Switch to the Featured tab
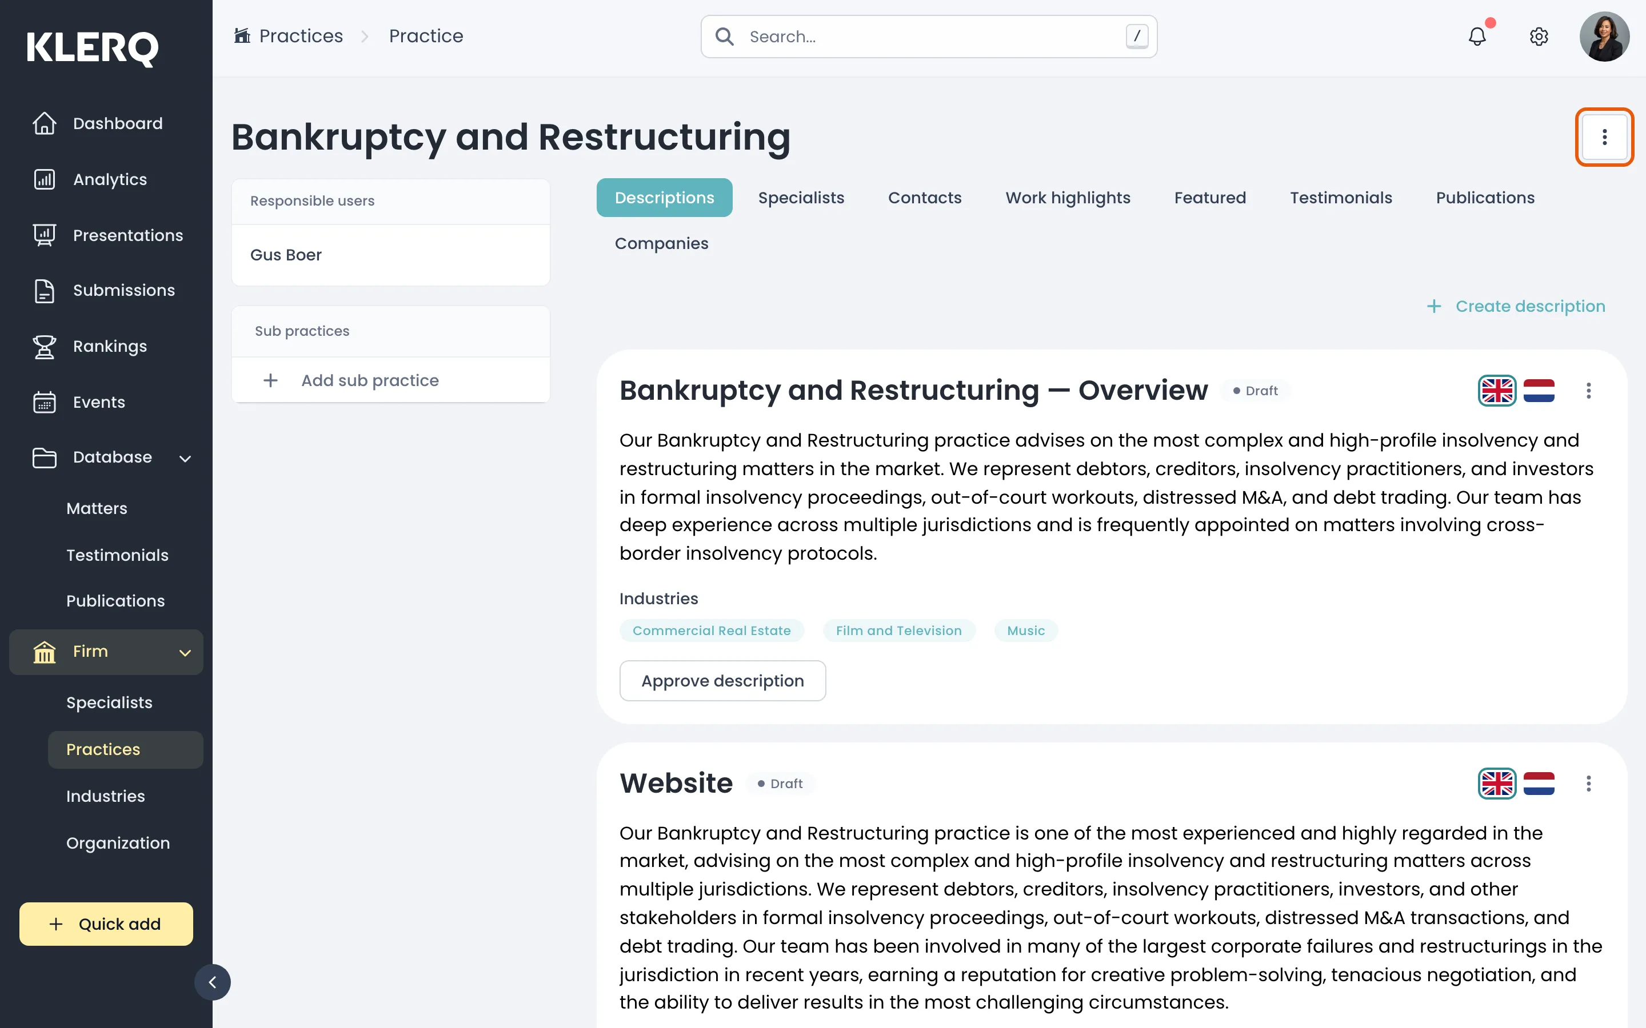 [1210, 198]
